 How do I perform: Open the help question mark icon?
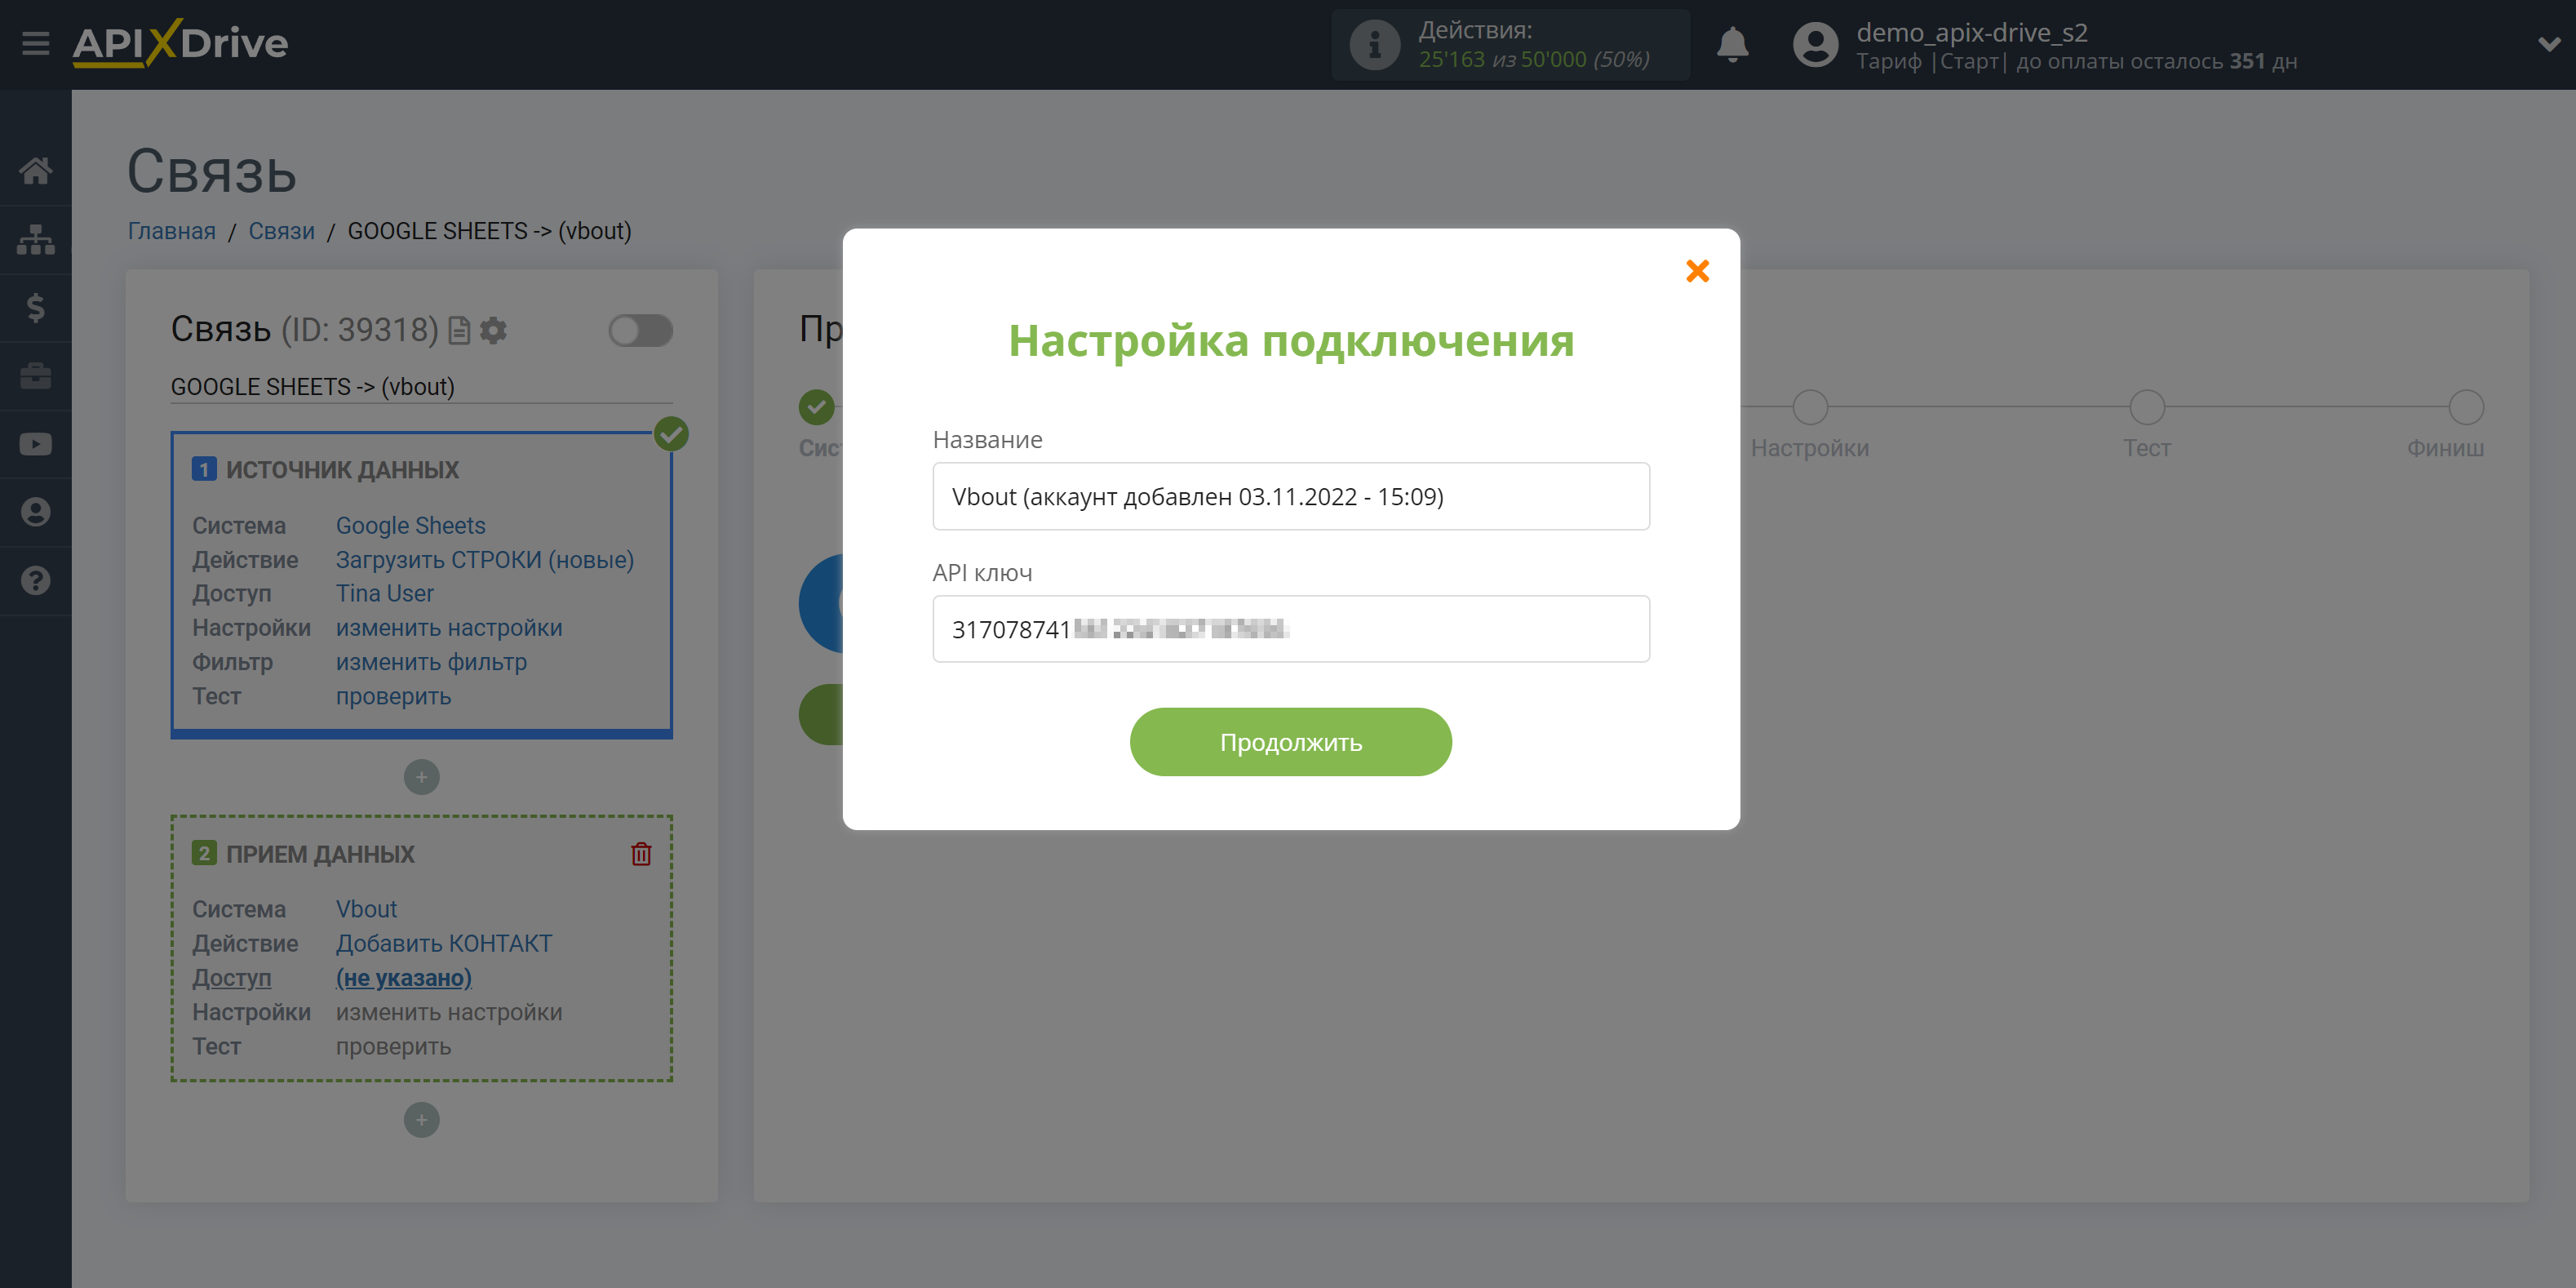(x=36, y=580)
